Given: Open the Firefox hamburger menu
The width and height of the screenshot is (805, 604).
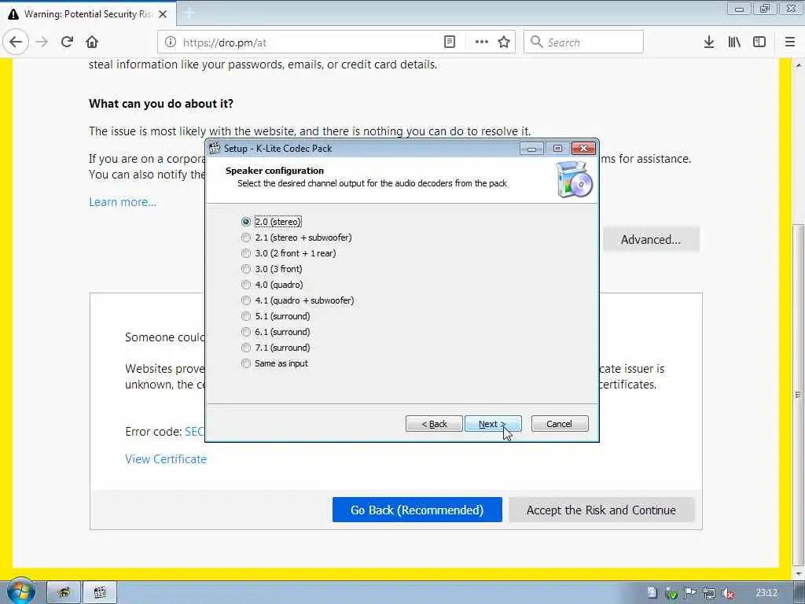Looking at the screenshot, I should 790,42.
